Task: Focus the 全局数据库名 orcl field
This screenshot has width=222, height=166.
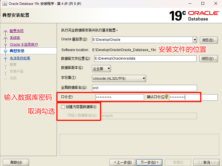Action: [144, 88]
